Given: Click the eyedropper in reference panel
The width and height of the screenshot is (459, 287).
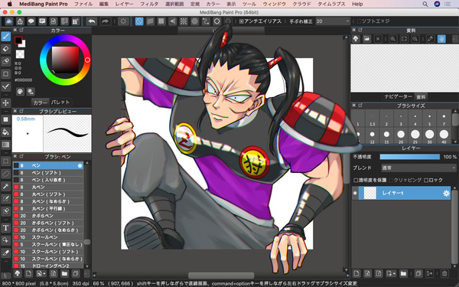Looking at the screenshot, I should coord(430,39).
